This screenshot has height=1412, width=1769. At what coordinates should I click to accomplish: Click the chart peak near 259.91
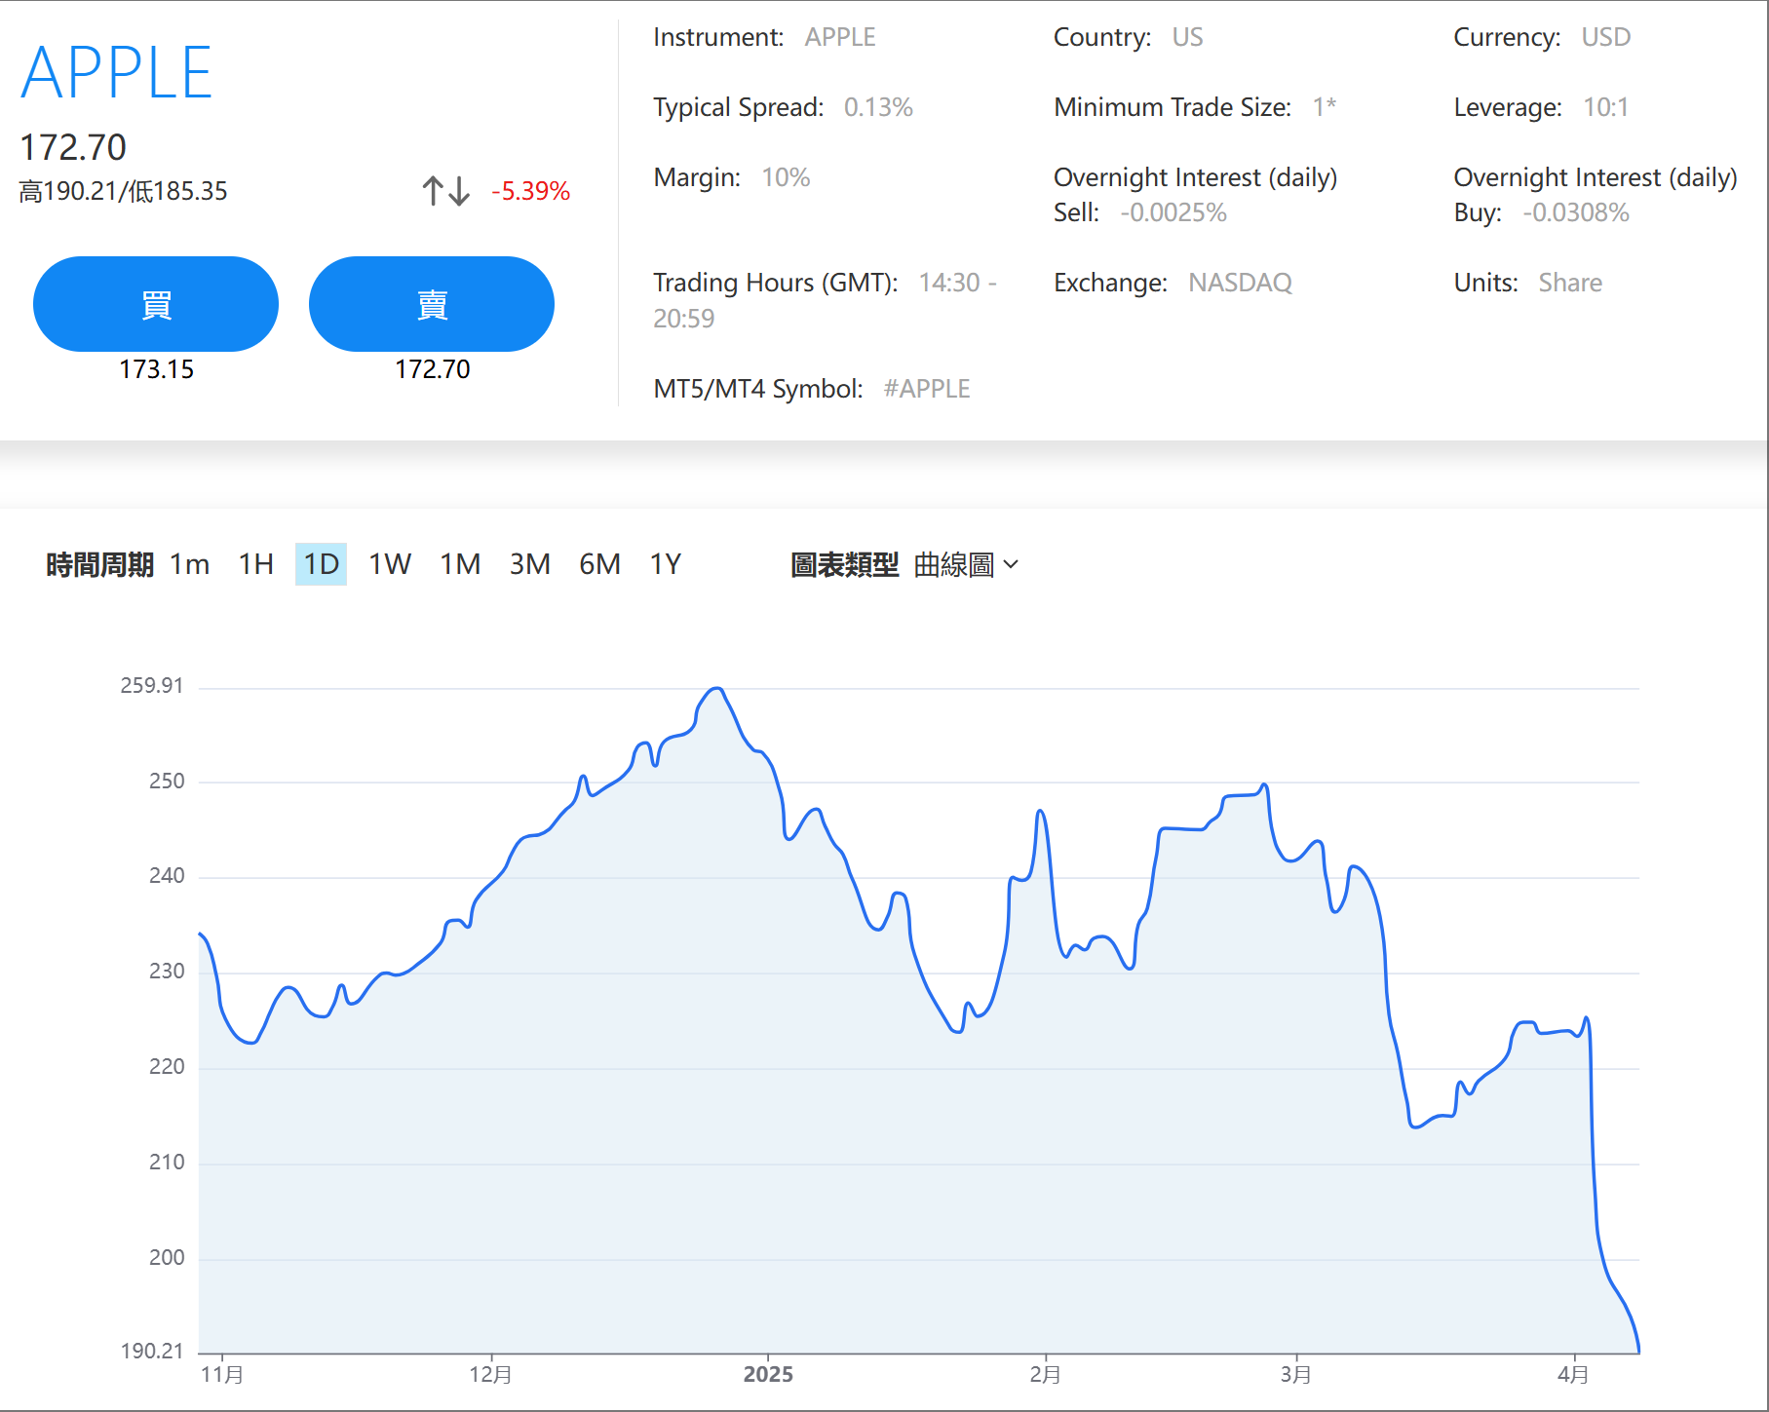pyautogui.click(x=717, y=689)
